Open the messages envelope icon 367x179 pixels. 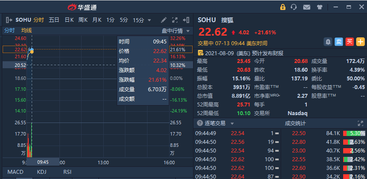point(307,7)
